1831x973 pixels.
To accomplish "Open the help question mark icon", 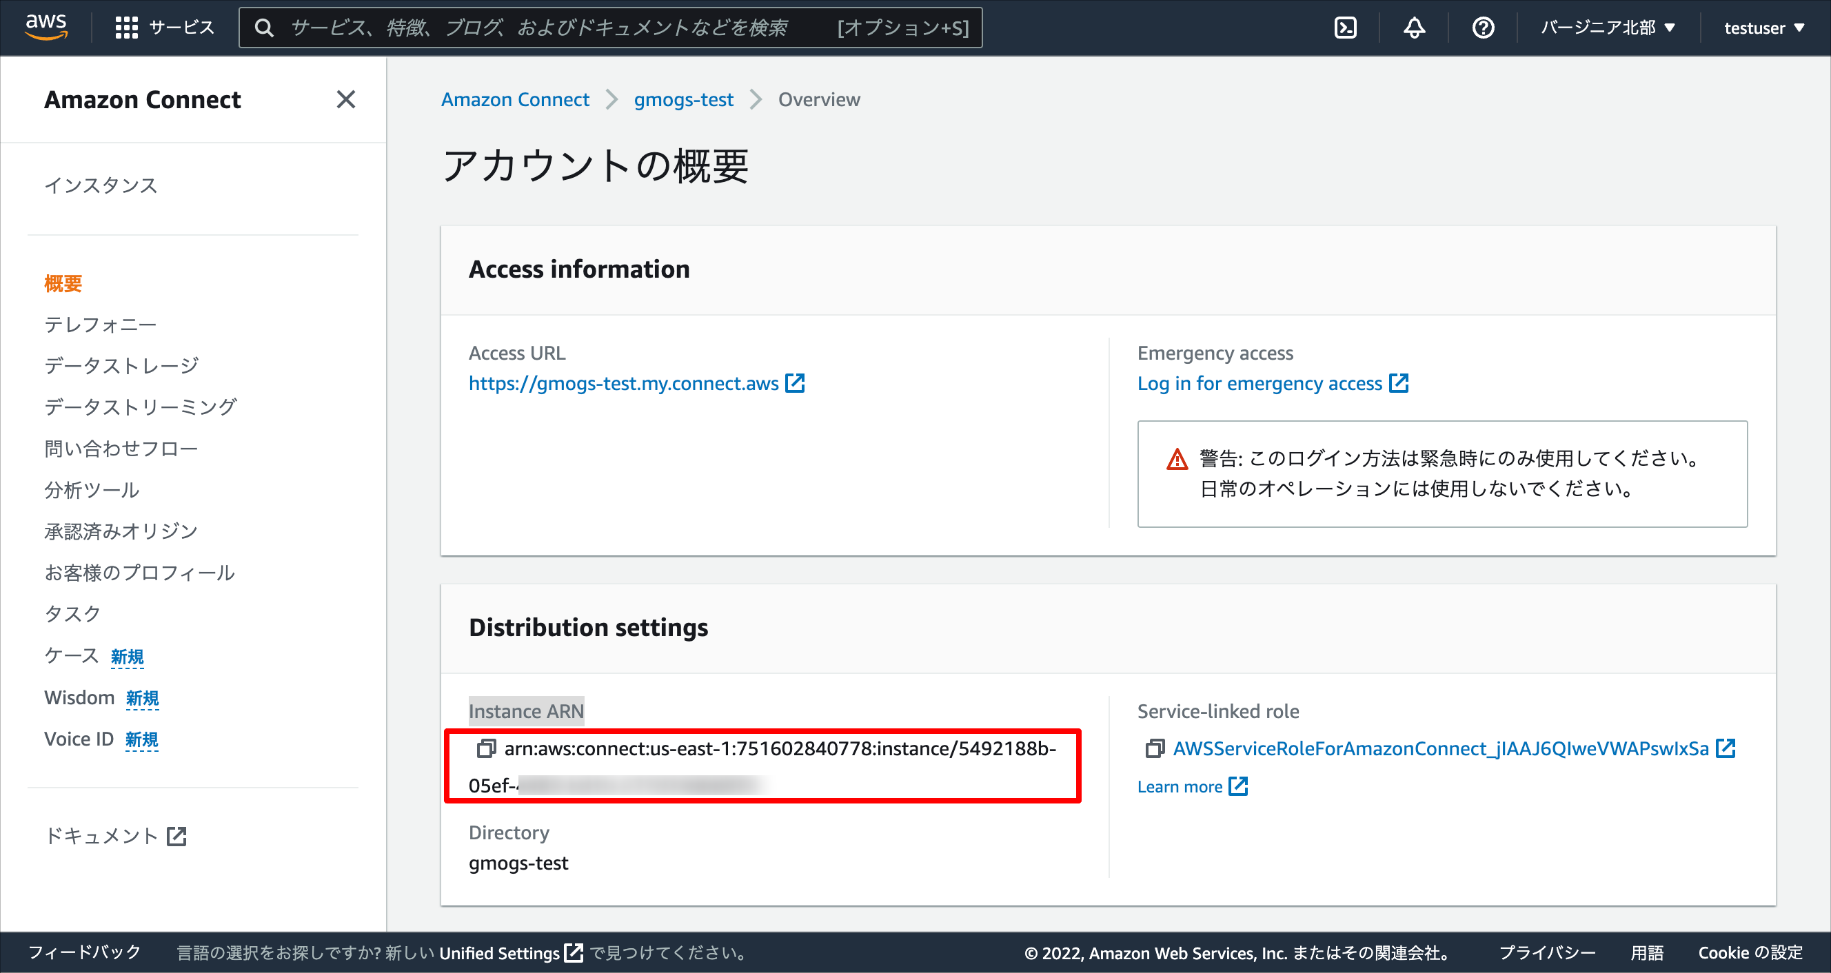I will 1483,28.
